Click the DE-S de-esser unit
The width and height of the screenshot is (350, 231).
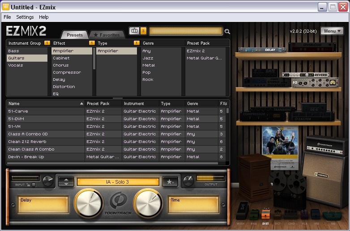(314, 108)
